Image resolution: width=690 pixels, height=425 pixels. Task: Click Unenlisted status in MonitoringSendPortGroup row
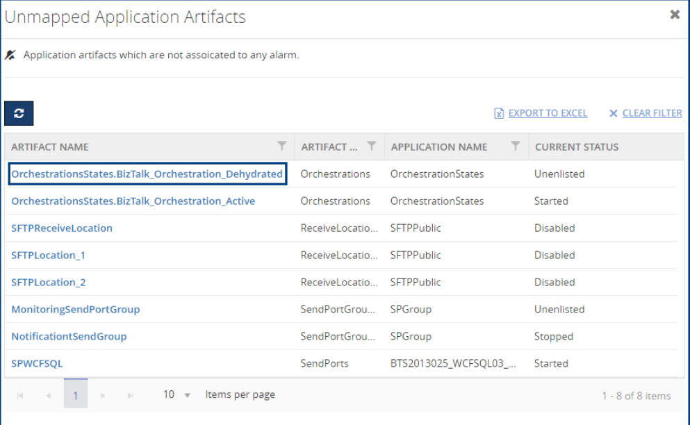[559, 309]
